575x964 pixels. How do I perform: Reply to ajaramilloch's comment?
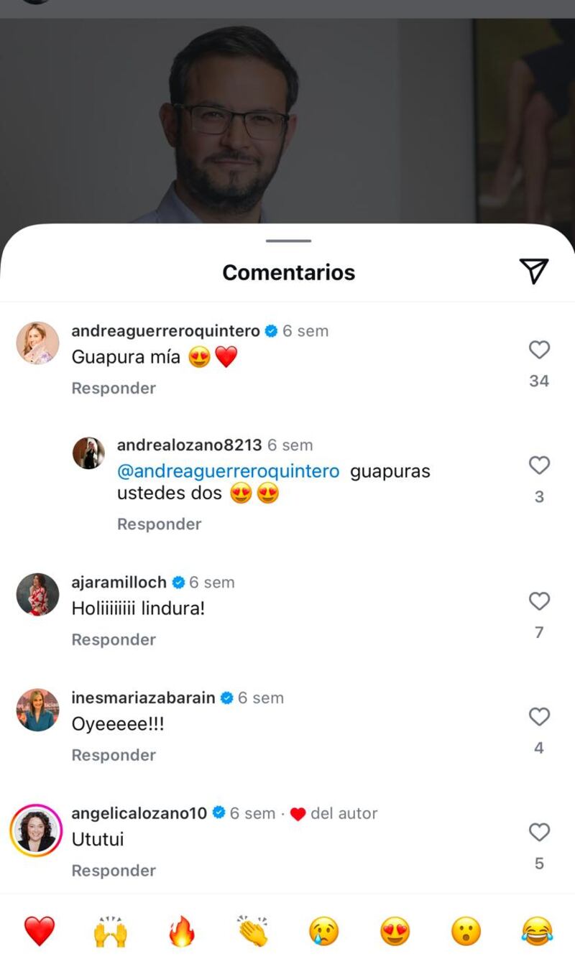pos(114,639)
